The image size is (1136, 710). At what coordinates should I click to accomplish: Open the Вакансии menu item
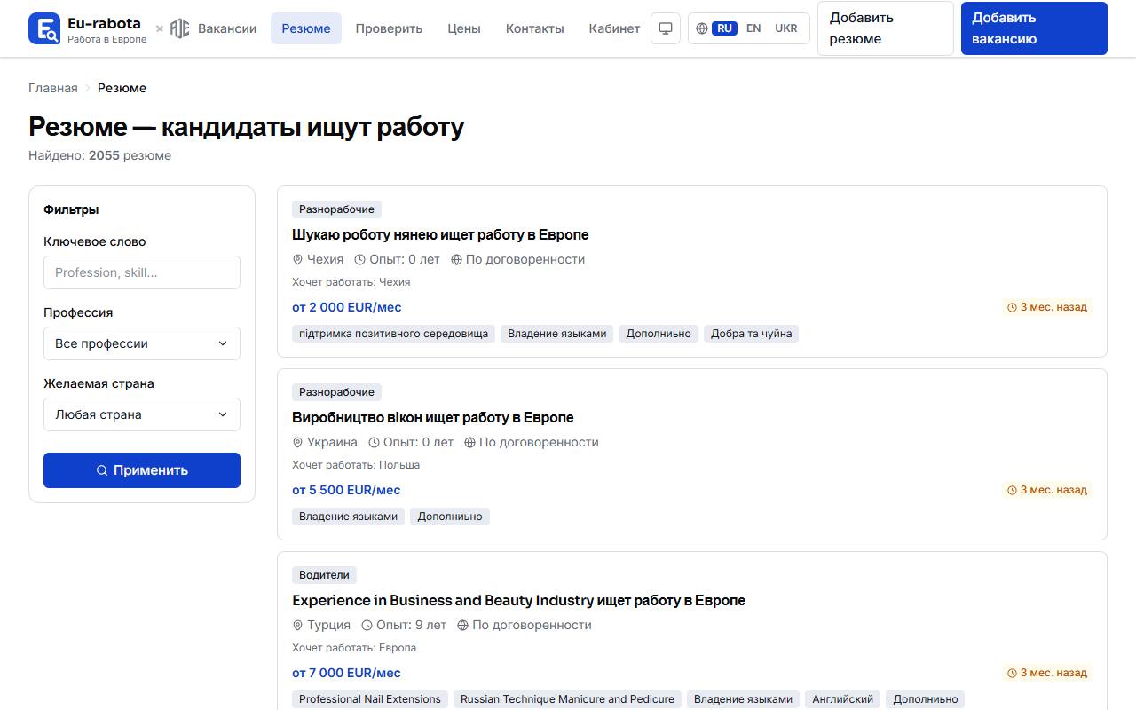[227, 28]
